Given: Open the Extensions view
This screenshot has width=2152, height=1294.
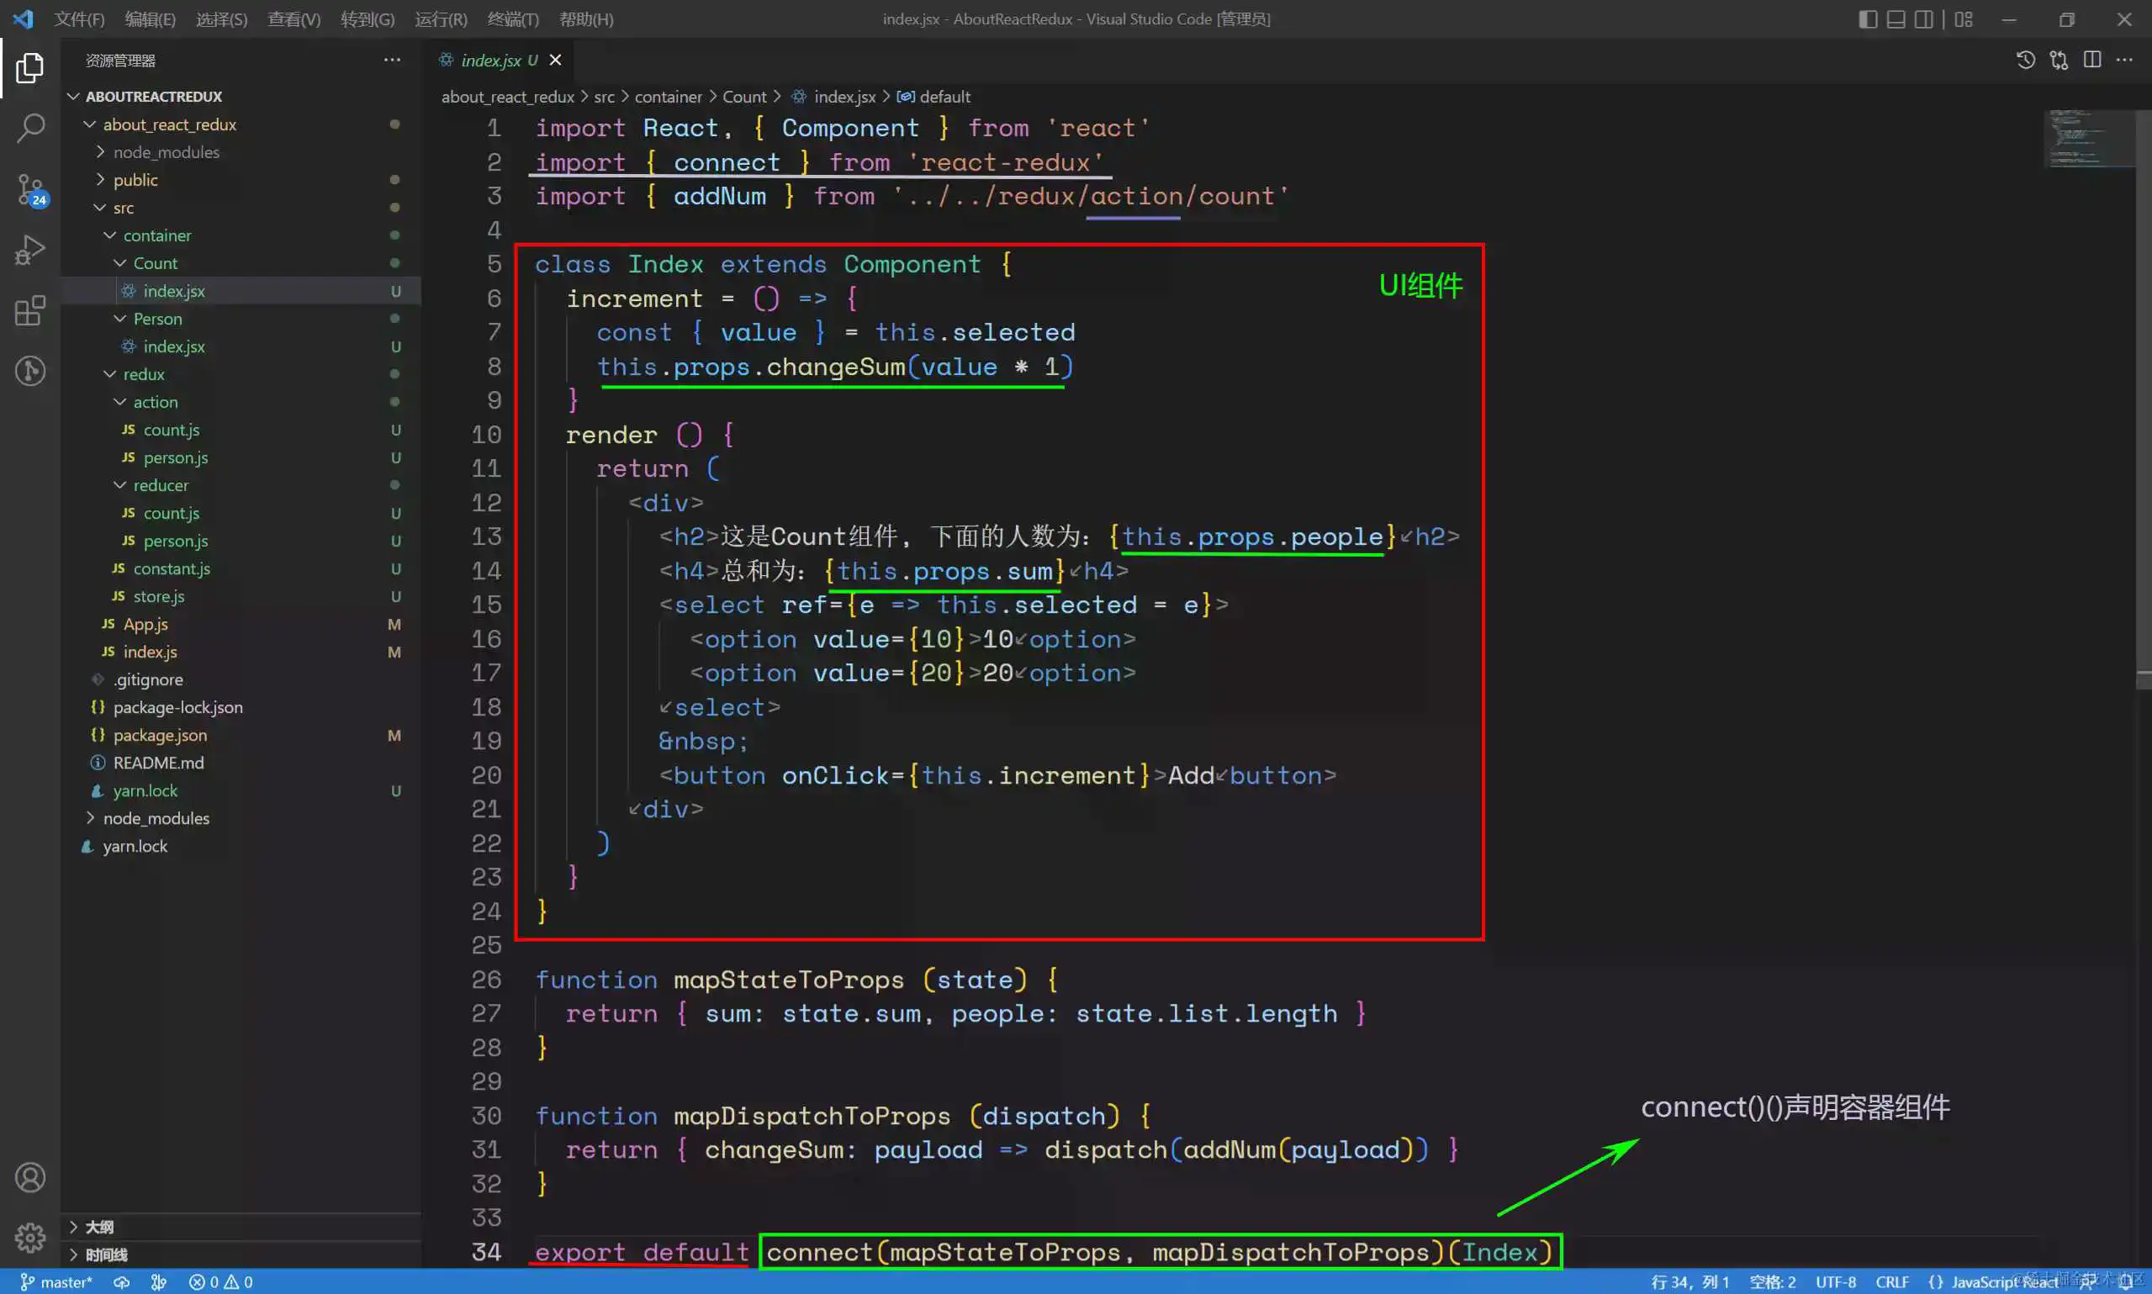Looking at the screenshot, I should (29, 310).
